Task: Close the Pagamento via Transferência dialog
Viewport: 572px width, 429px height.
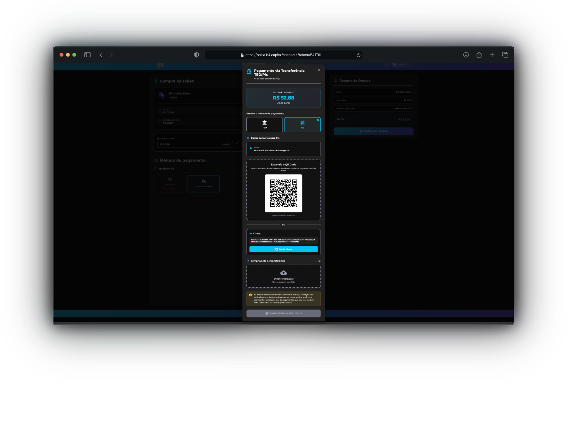Action: [x=319, y=70]
